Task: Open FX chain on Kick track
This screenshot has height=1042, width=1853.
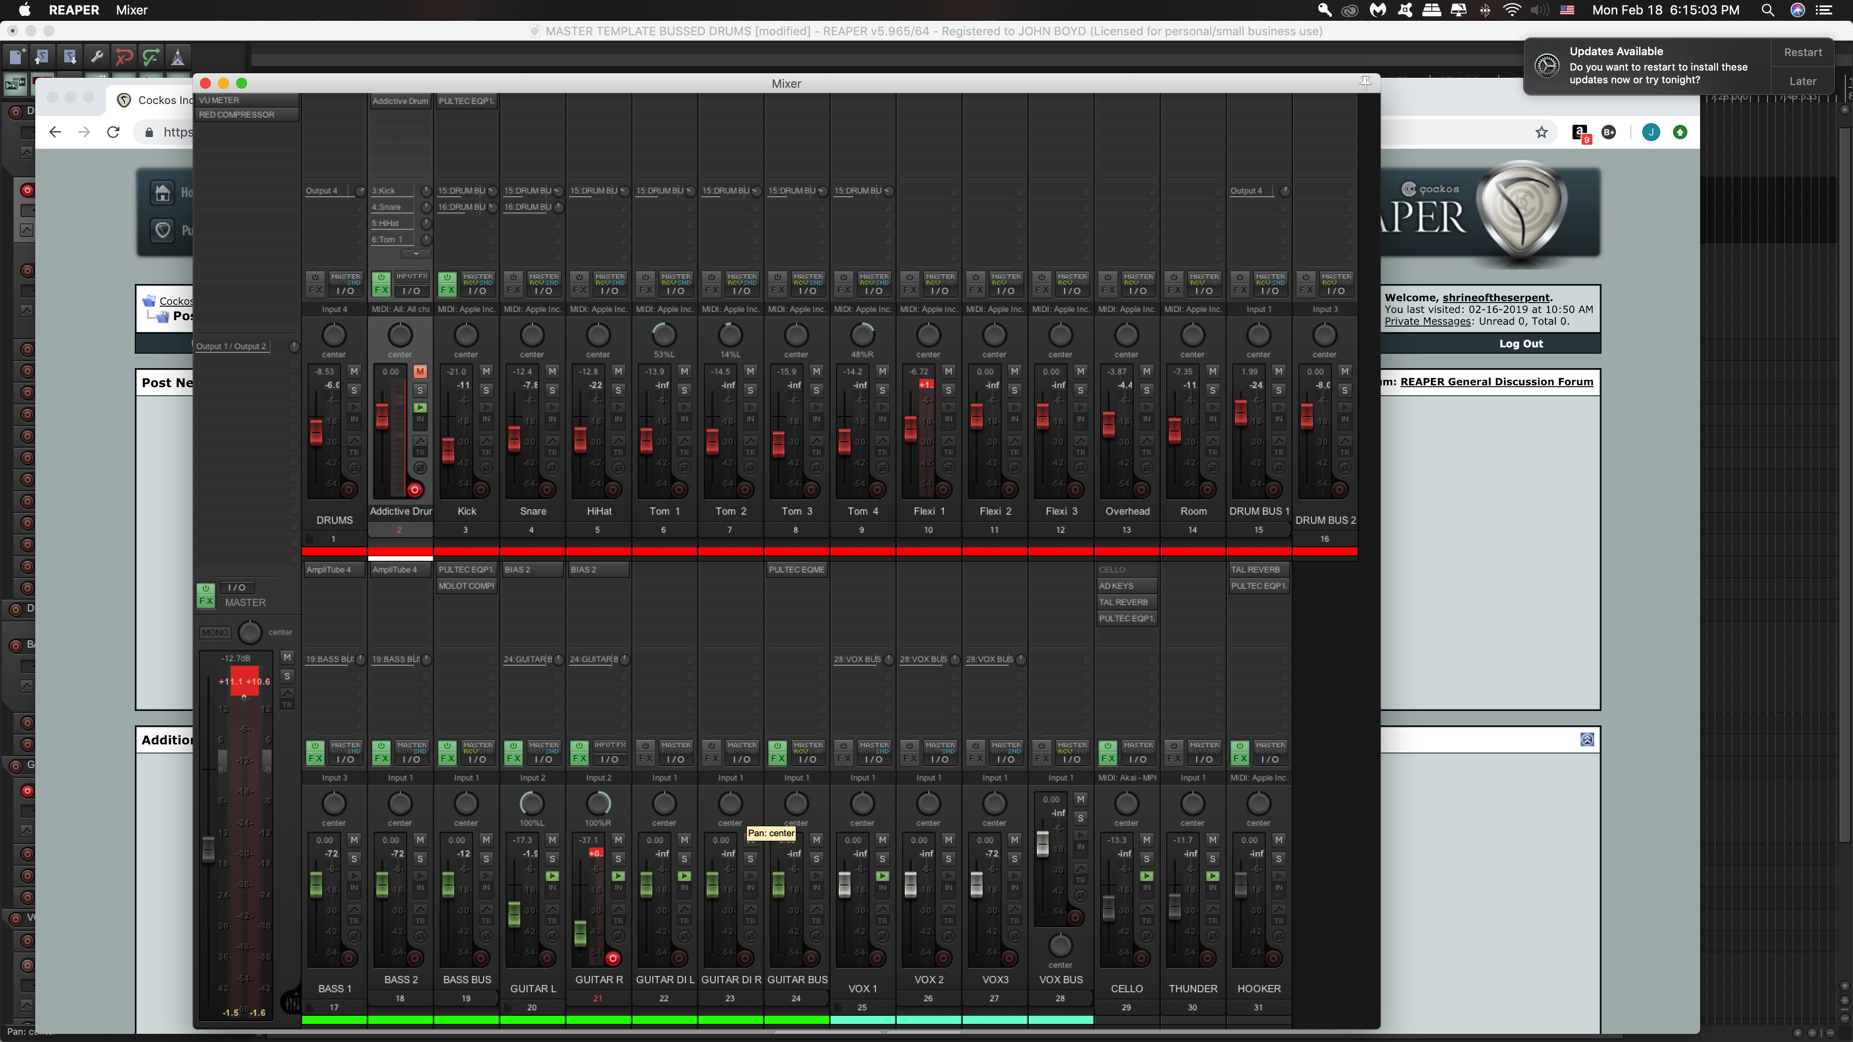Action: coord(447,290)
